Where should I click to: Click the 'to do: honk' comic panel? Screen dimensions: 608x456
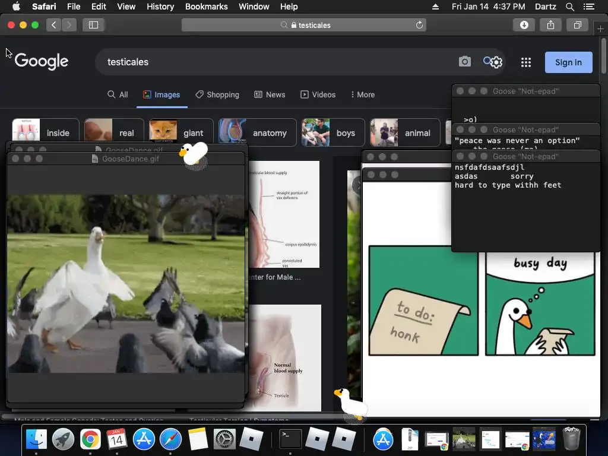click(x=423, y=300)
